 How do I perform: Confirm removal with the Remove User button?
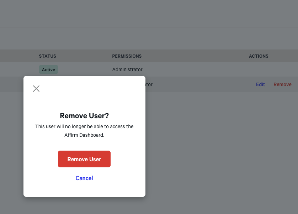pos(84,159)
